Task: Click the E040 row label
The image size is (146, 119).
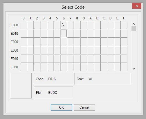Action: (x=15, y=59)
